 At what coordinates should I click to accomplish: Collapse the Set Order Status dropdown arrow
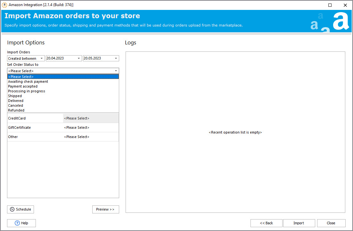click(116, 71)
